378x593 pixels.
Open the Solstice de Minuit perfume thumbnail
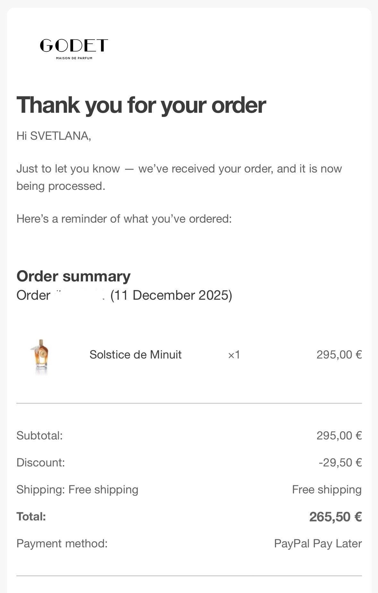(40, 356)
